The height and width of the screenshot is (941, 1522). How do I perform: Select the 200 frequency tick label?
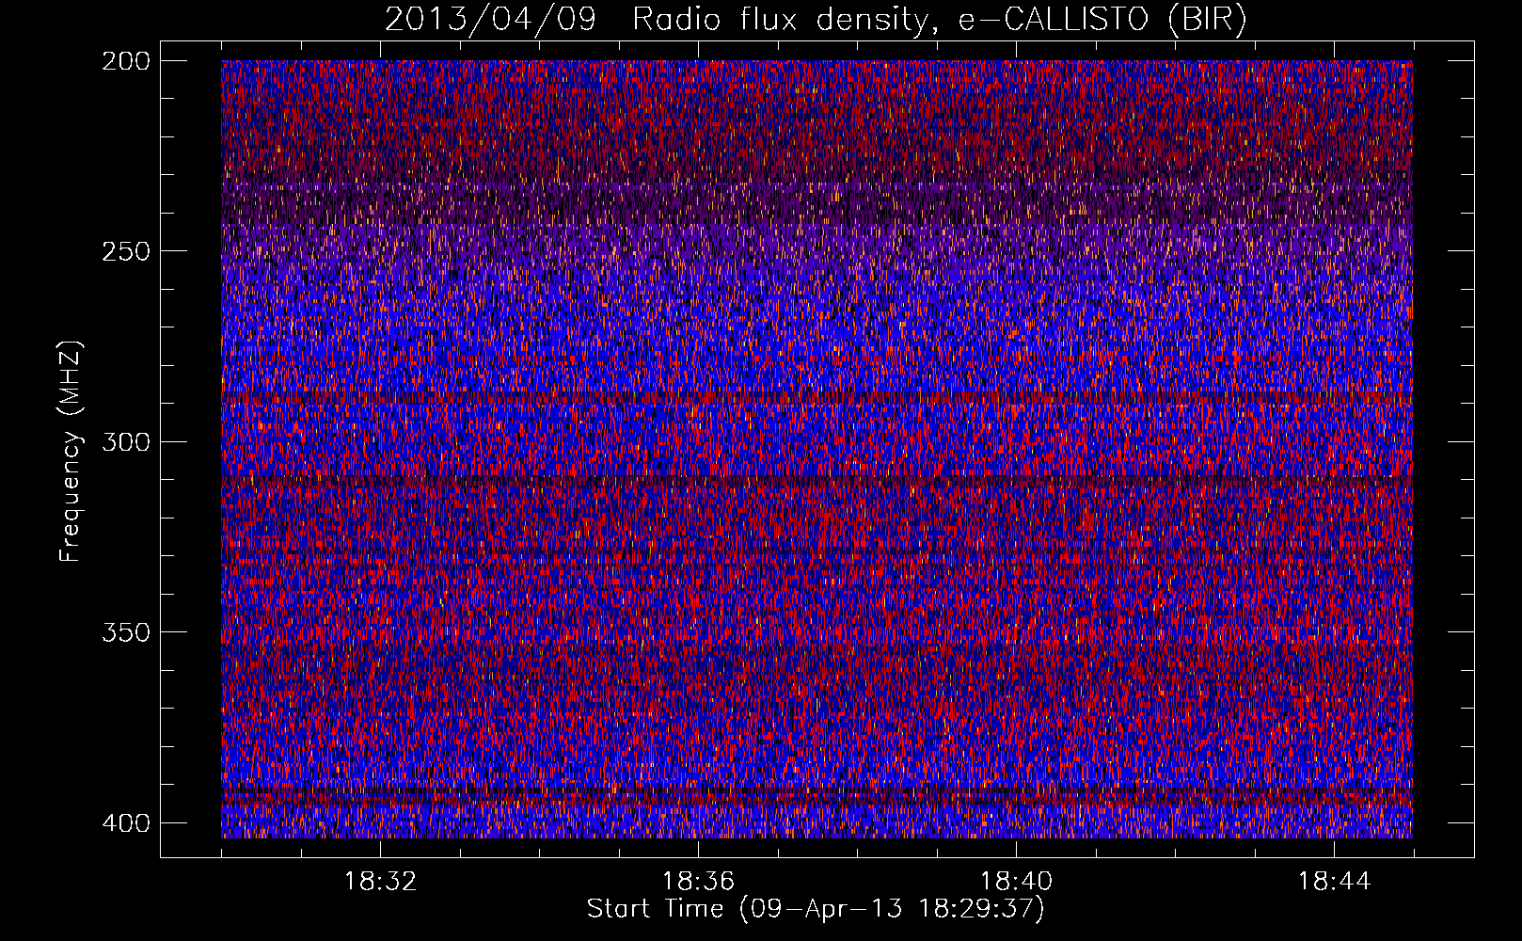[x=126, y=60]
